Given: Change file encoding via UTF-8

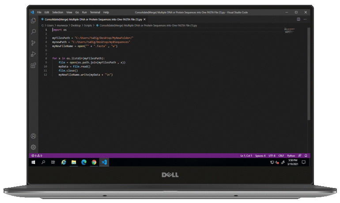Looking at the screenshot, I should pos(272,155).
